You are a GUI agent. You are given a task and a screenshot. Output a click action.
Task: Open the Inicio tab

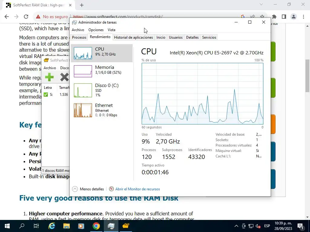tap(161, 37)
